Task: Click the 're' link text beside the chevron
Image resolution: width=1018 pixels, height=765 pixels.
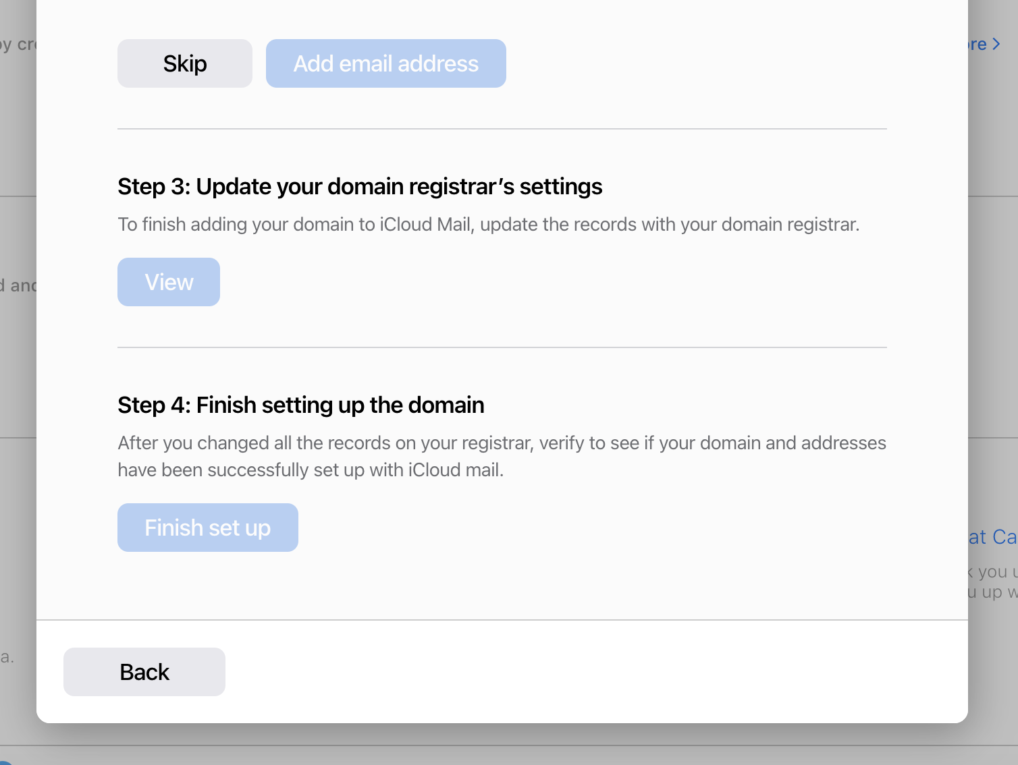Action: [977, 45]
